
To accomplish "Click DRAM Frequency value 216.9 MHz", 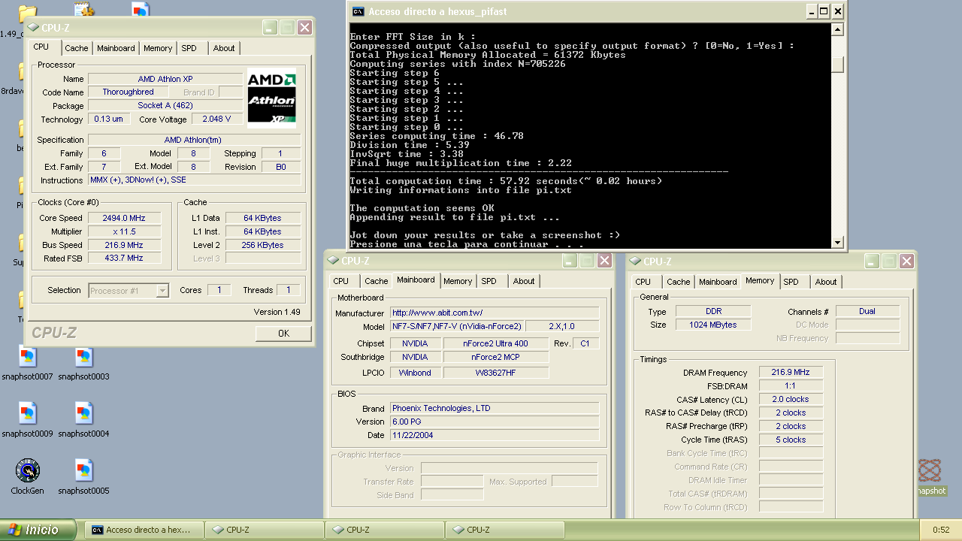I will (x=791, y=372).
